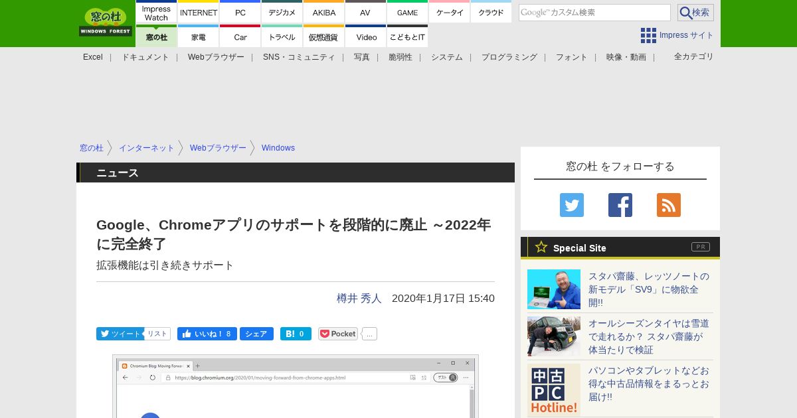Open the ドキュメント category
The width and height of the screenshot is (797, 418).
coord(145,57)
